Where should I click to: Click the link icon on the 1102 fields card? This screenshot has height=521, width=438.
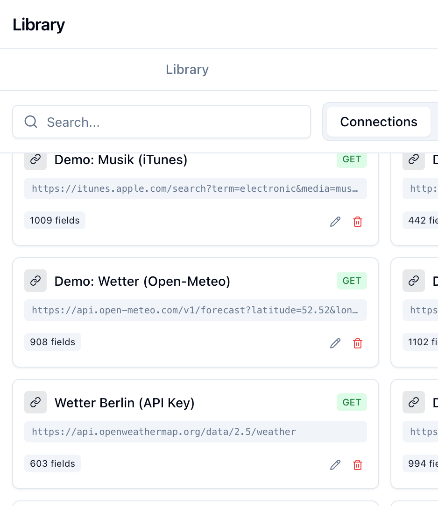click(414, 281)
